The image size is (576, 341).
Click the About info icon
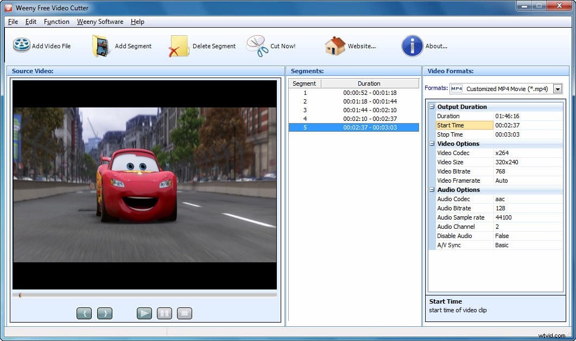point(412,45)
